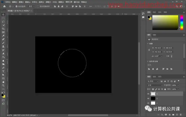186x117 pixels.
Task: Create a new group folder icon
Action: click(x=173, y=115)
